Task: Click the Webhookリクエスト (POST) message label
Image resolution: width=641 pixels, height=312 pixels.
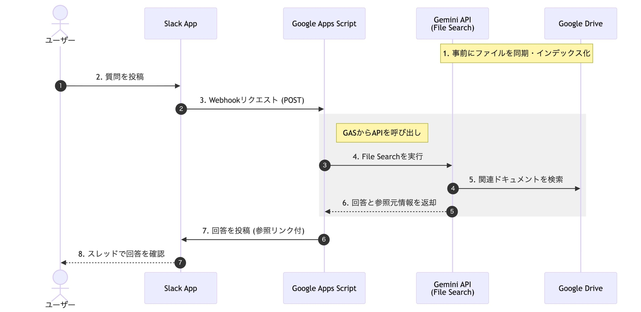Action: click(x=252, y=100)
